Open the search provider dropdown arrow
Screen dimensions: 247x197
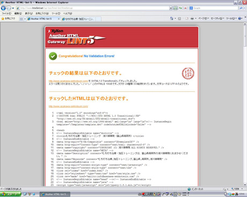pos(244,8)
